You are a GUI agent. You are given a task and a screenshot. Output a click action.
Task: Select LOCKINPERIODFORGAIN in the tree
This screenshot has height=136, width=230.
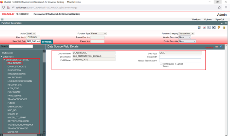point(20,81)
